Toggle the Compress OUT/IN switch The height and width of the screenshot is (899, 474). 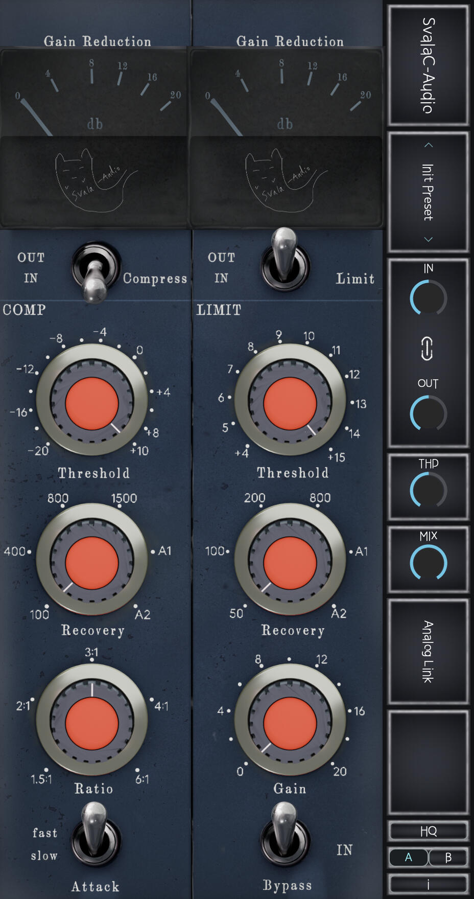pos(96,272)
